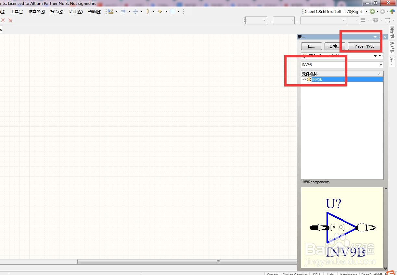Screen dimensions: 397x275
Task: Click the INV9B component icon in list
Action: (x=309, y=79)
